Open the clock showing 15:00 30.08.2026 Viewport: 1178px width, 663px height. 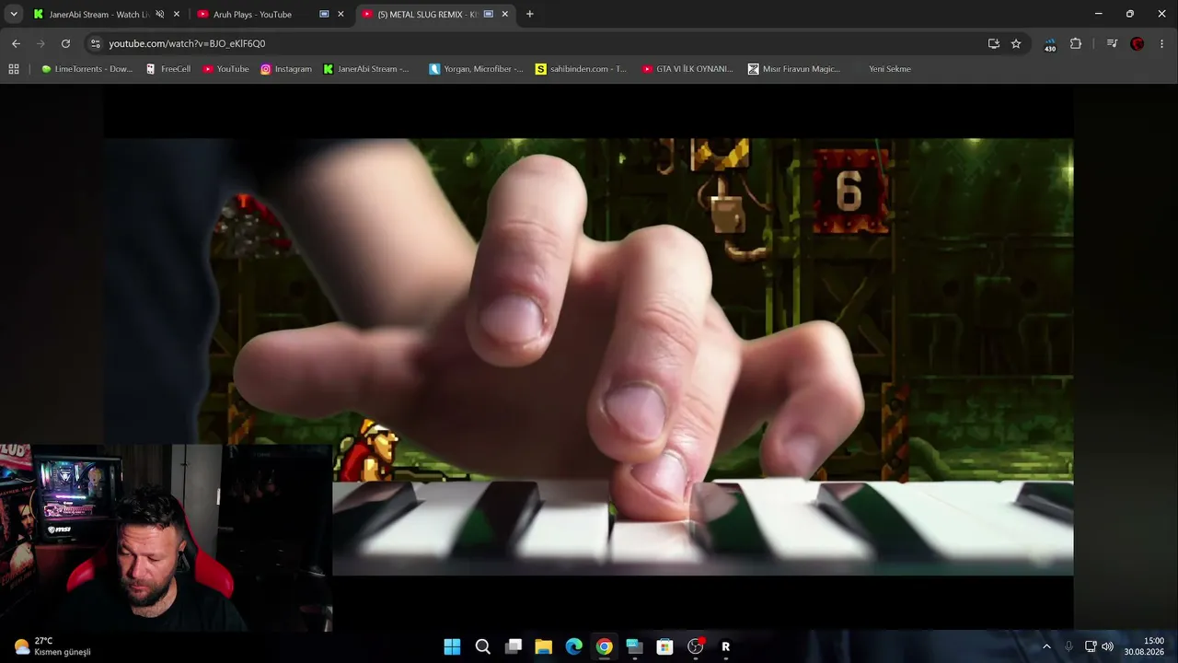[x=1145, y=646]
